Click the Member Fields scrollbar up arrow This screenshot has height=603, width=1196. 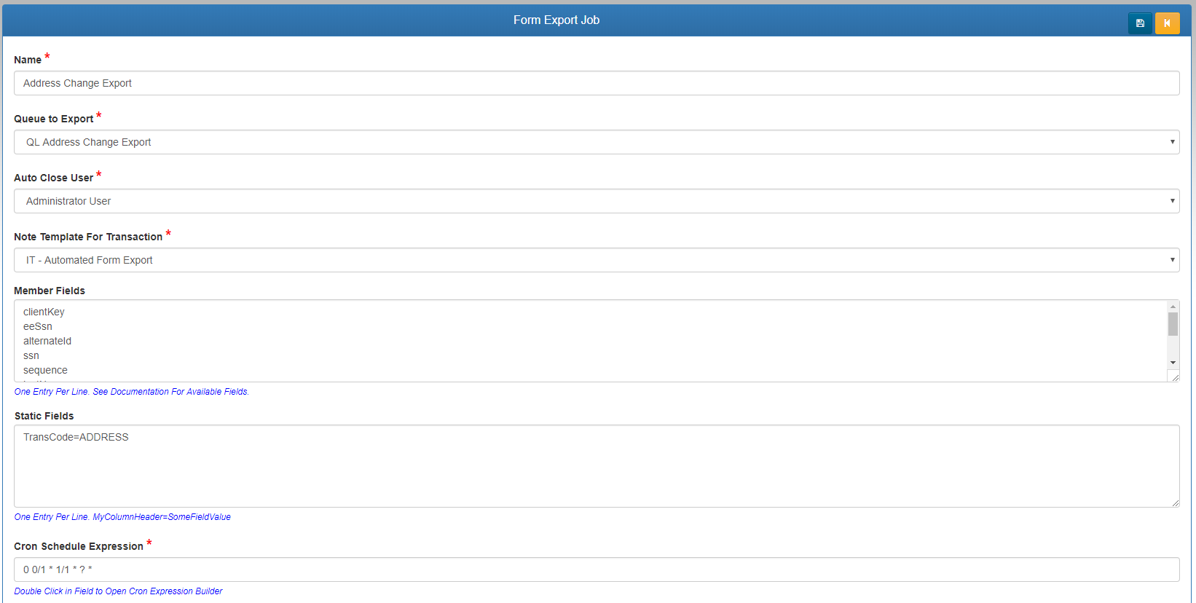pyautogui.click(x=1173, y=307)
